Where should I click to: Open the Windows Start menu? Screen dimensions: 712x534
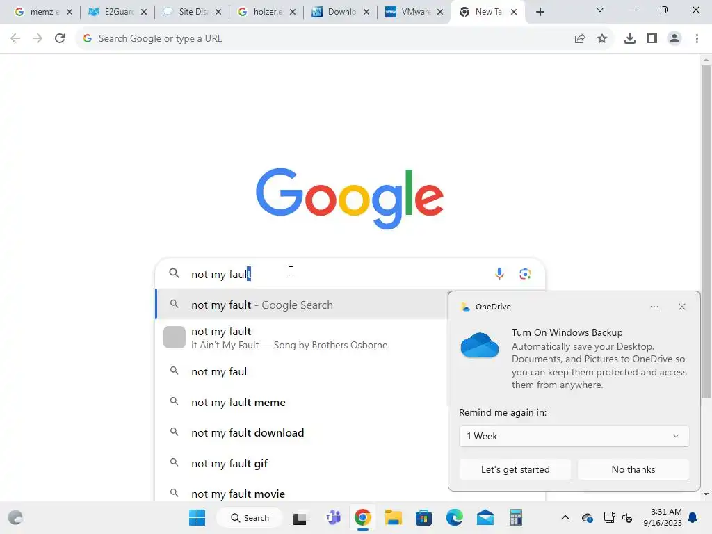197,517
